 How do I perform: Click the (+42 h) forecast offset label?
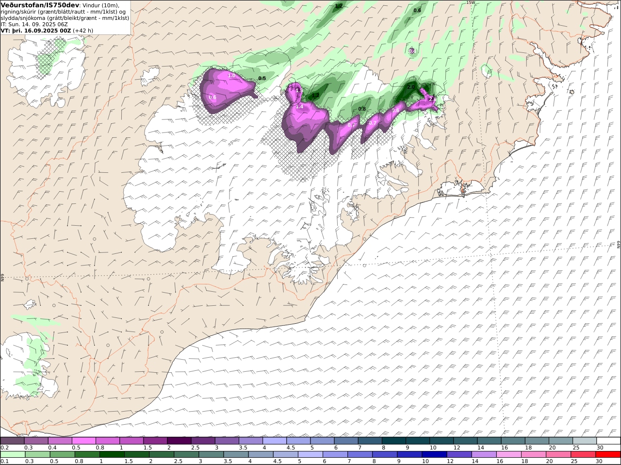click(x=83, y=30)
